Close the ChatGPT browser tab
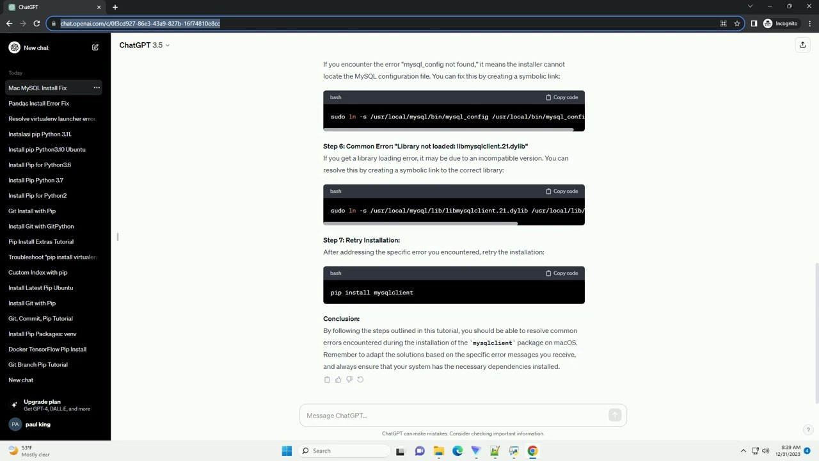Image resolution: width=819 pixels, height=461 pixels. (x=99, y=7)
